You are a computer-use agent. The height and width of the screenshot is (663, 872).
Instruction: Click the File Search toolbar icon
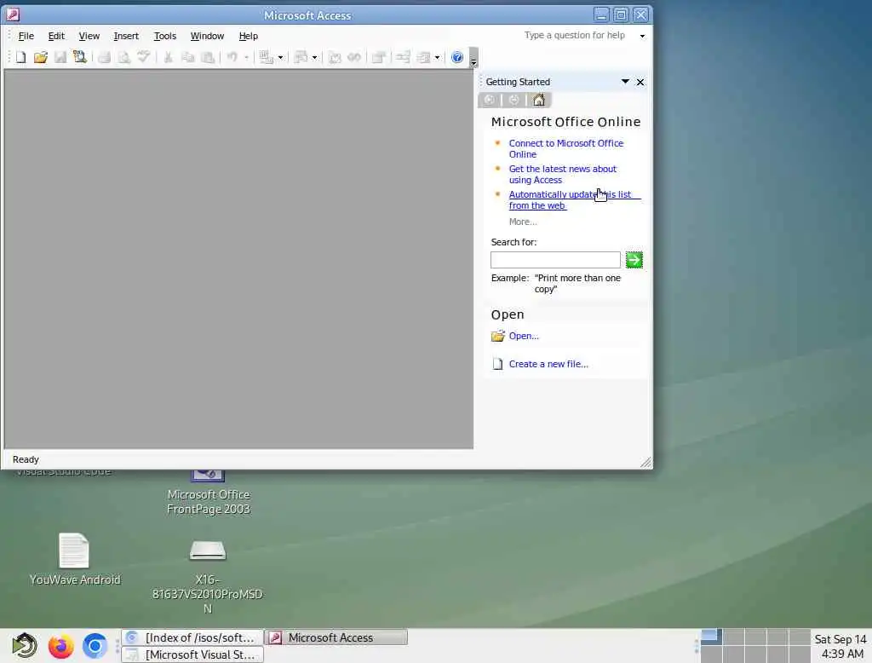[x=80, y=57]
